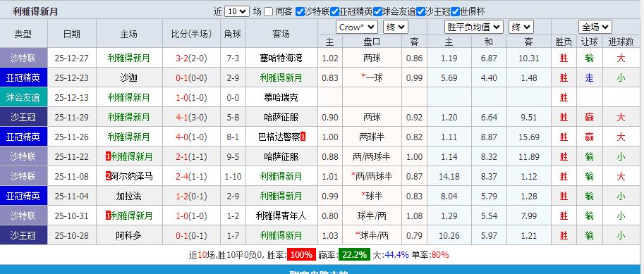This screenshot has width=644, height=274.
Task: Uncheck the 世俱杯 filter checkbox
Action: click(455, 11)
